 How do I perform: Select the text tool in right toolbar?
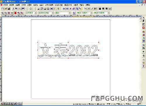(x=144, y=21)
